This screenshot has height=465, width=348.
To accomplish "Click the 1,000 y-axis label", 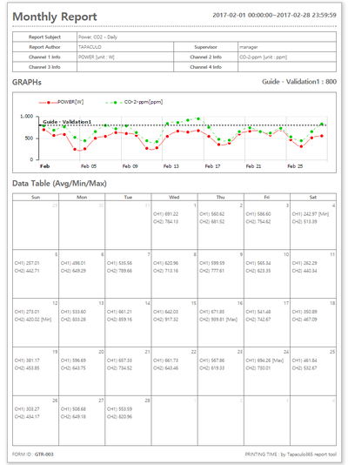I will pos(27,117).
